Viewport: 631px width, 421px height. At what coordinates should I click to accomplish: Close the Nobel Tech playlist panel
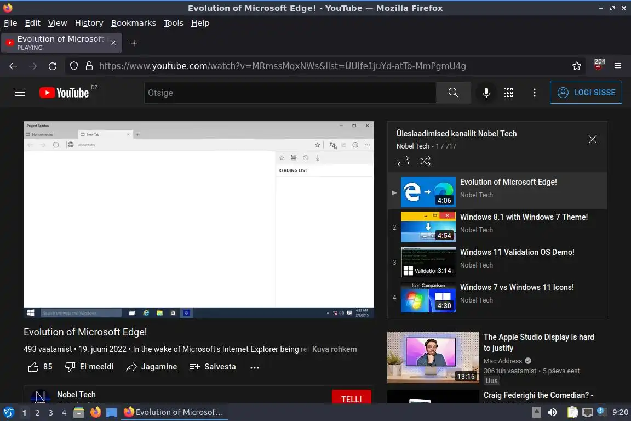[592, 139]
